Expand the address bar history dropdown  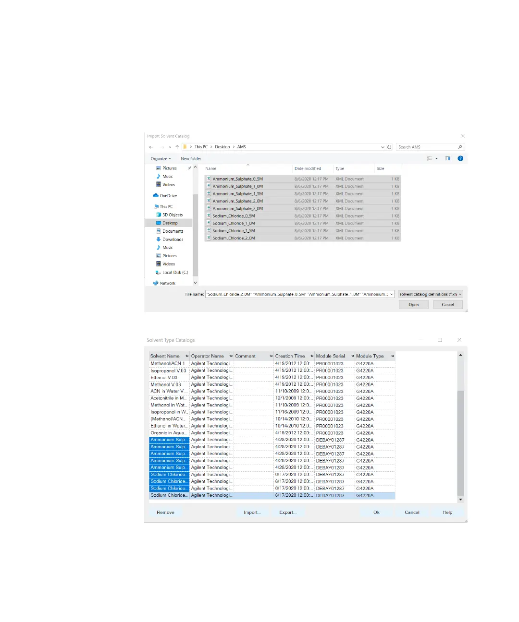pos(383,147)
